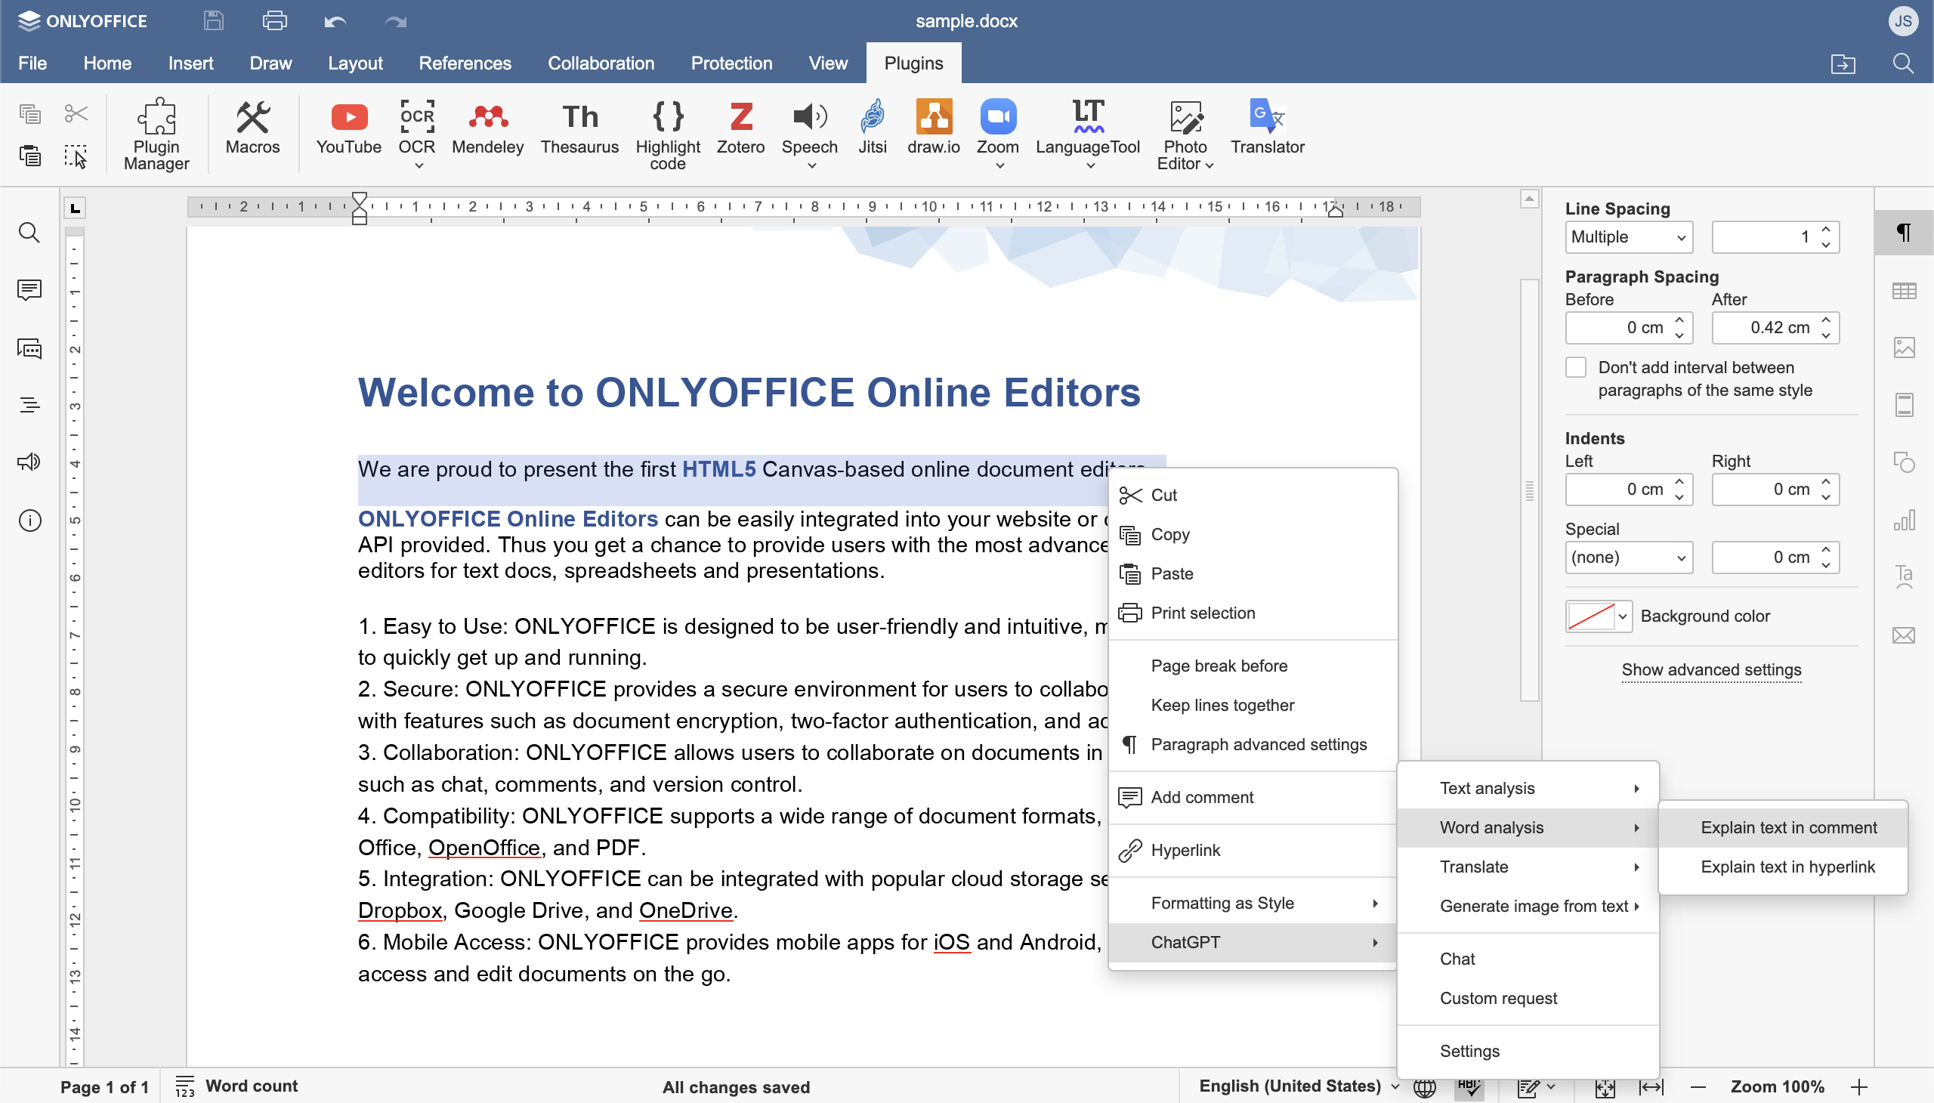Click the Print icon in title bar
The height and width of the screenshot is (1103, 1934).
click(274, 20)
